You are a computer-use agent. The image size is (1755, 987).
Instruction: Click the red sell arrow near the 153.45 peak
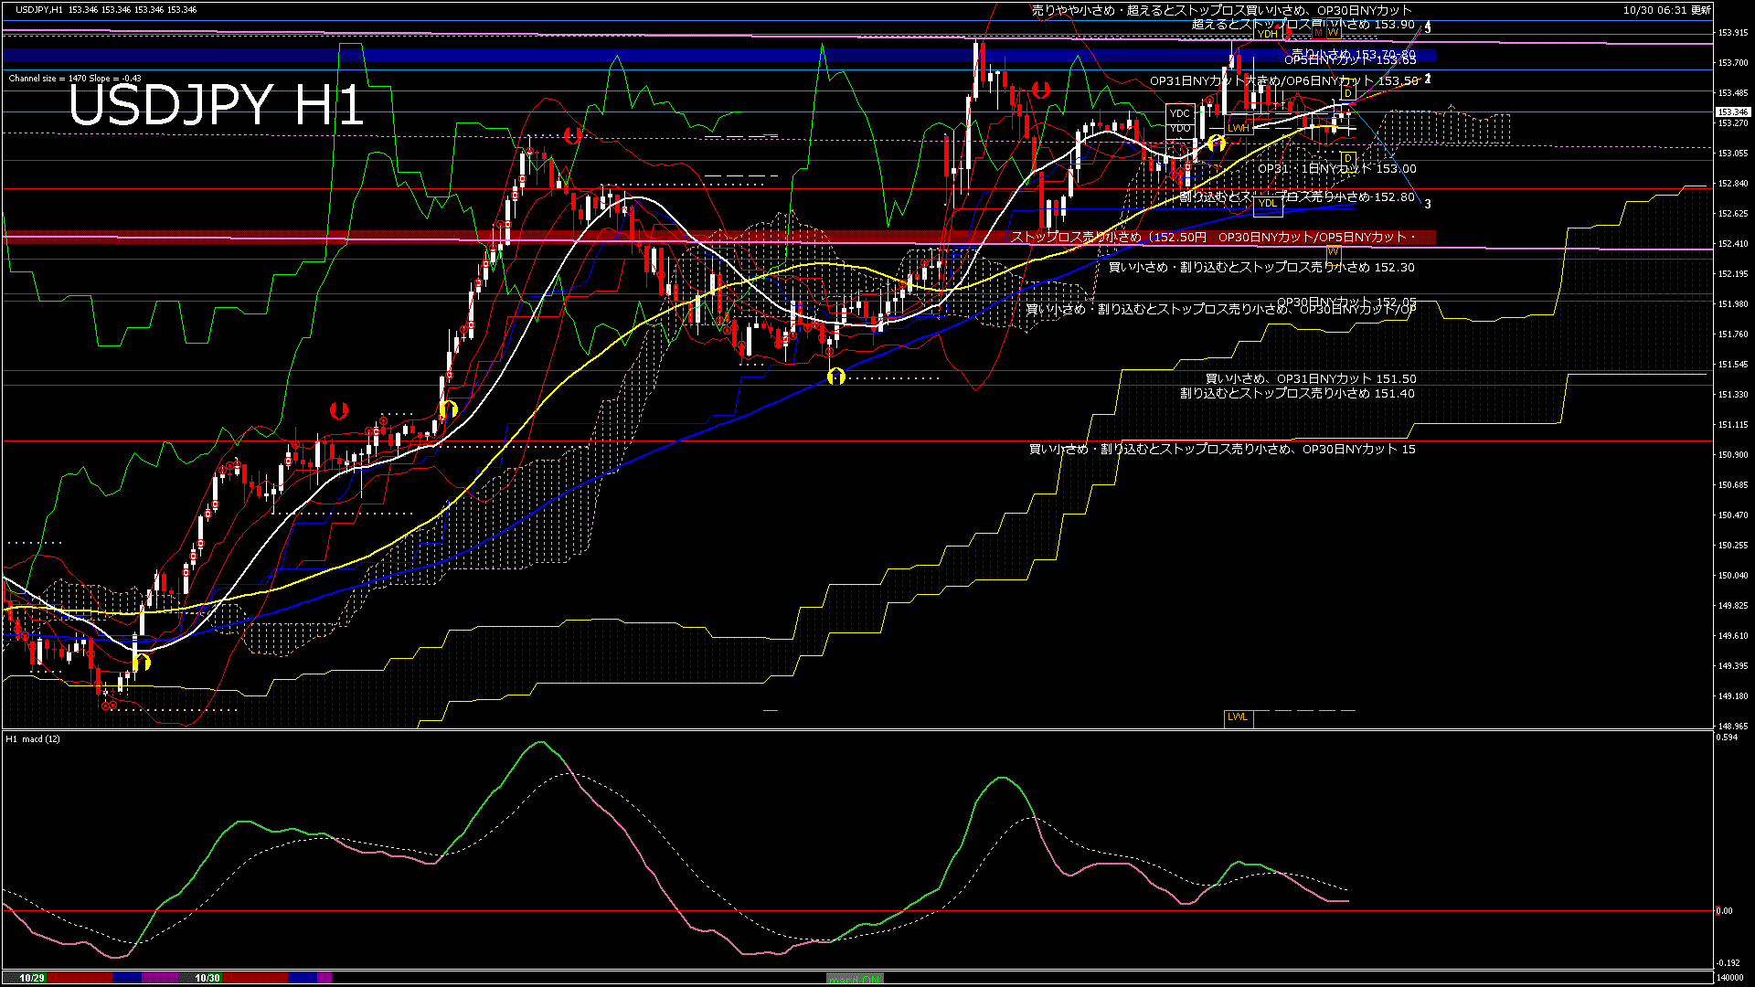click(x=1040, y=90)
